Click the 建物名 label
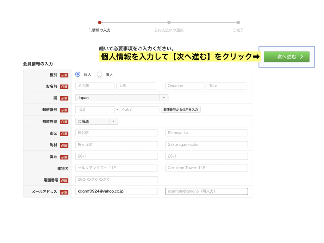The image size is (324, 243). [x=63, y=169]
